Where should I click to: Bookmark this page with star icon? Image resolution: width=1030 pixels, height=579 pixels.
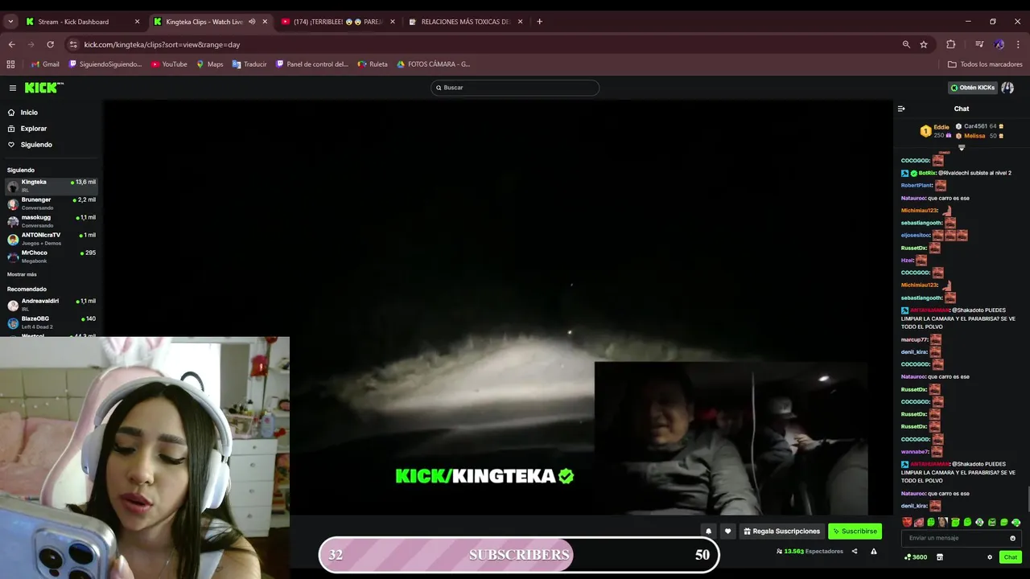tap(924, 44)
